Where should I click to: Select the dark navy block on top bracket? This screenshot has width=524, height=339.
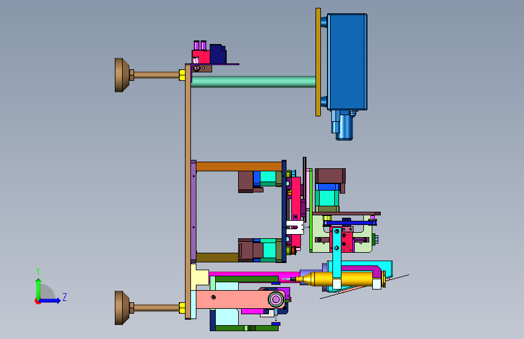click(x=218, y=54)
